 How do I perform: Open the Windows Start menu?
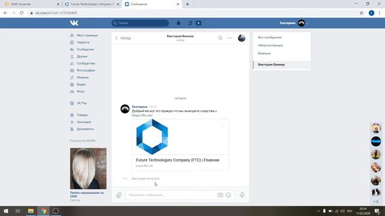tap(6, 211)
